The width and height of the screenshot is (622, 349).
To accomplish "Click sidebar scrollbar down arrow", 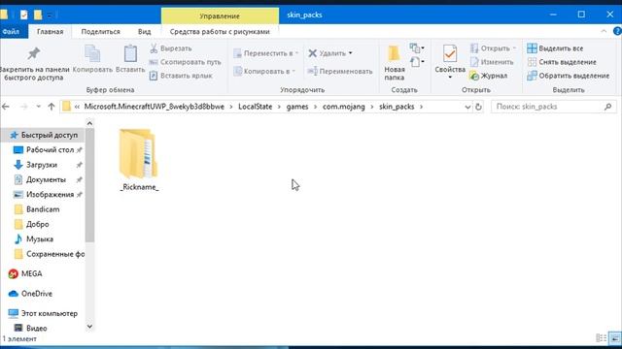I will [x=89, y=327].
